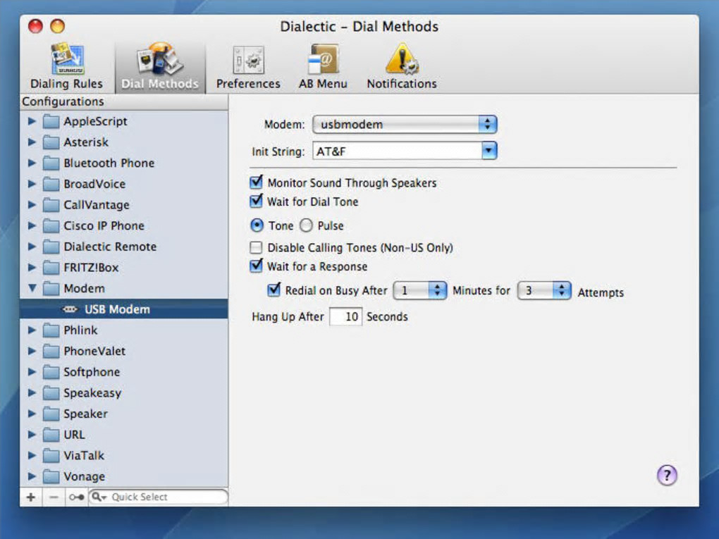The height and width of the screenshot is (539, 719).
Task: Click the Init String AT&F text field
Action: pyautogui.click(x=397, y=151)
